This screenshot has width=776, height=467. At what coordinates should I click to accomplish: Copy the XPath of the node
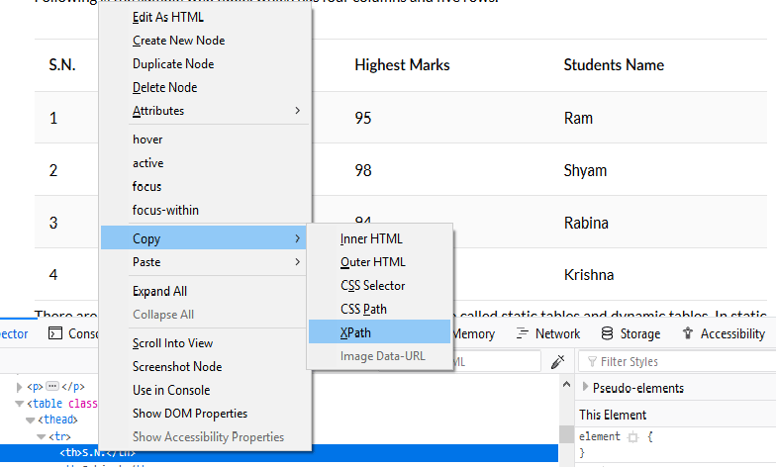(379, 332)
